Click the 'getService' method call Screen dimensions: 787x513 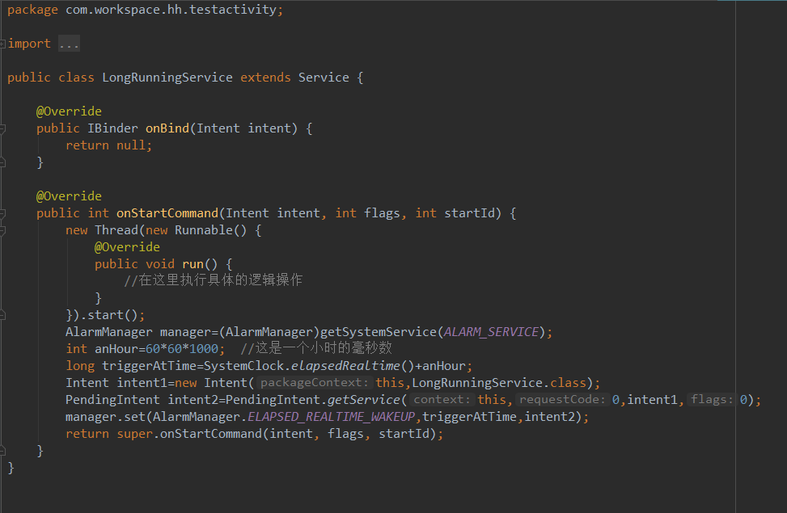click(x=364, y=400)
